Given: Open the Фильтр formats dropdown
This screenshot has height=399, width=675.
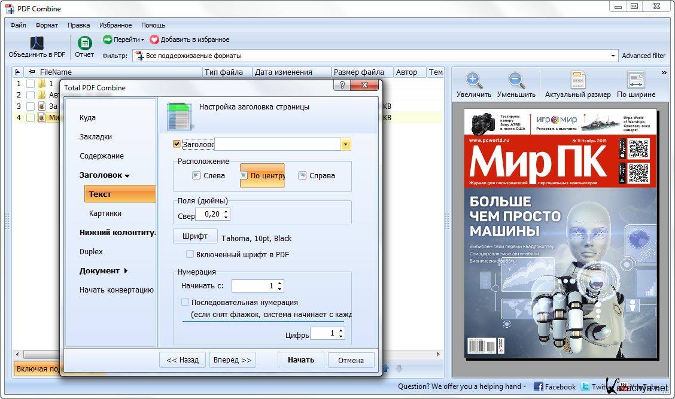Looking at the screenshot, I should coord(613,56).
